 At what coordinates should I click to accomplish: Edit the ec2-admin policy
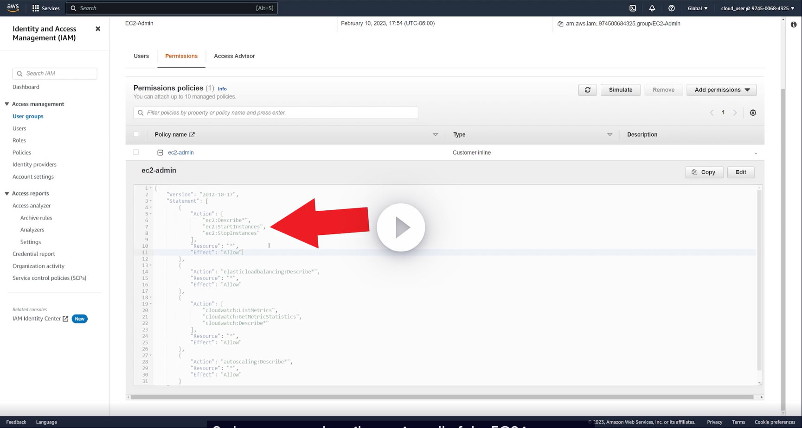coord(741,172)
